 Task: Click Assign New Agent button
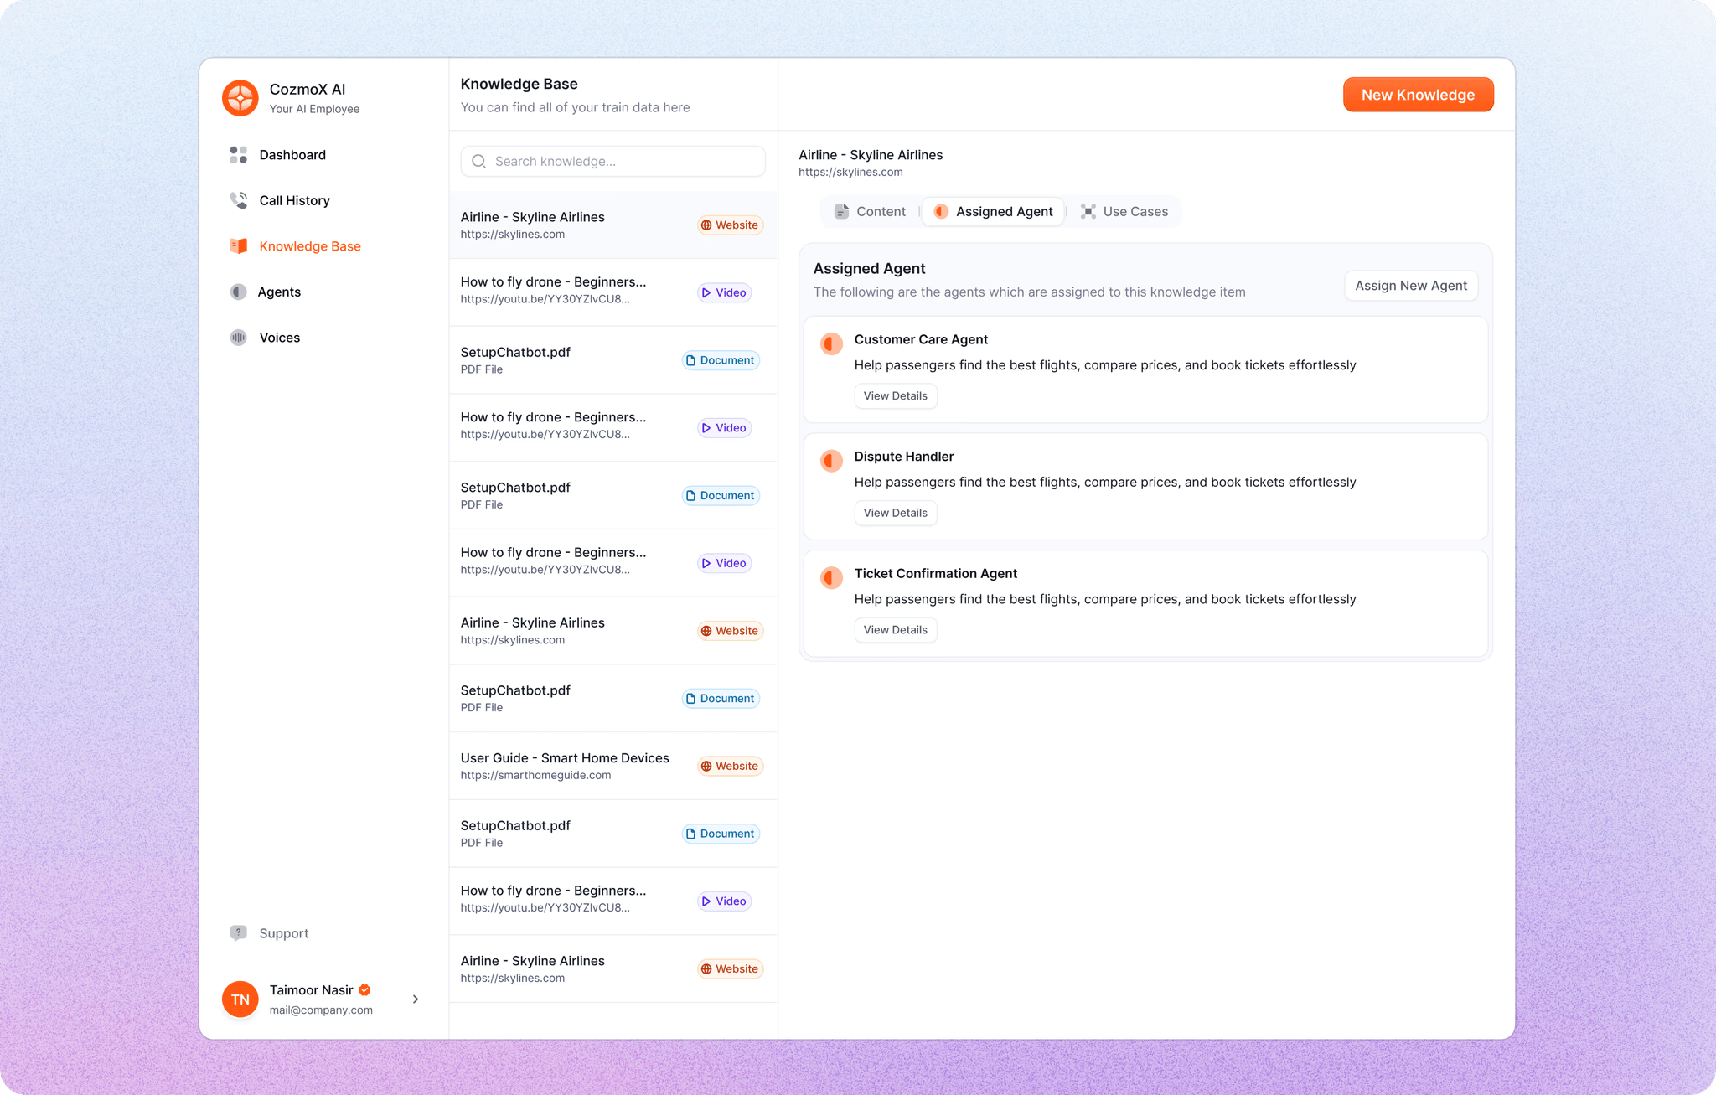point(1410,285)
